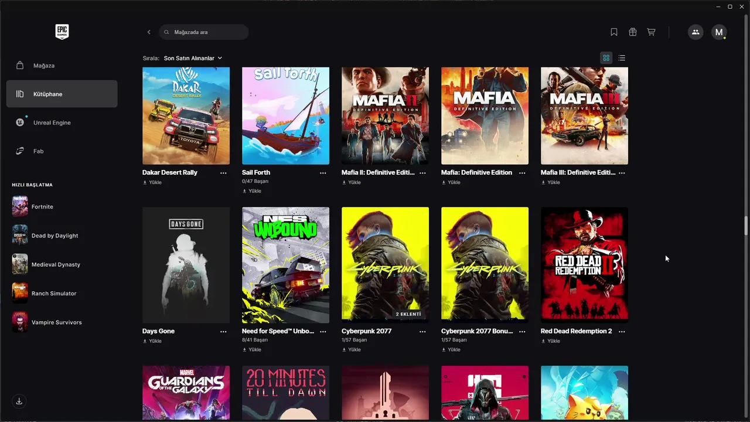
Task: Open the downloads icon in the sidebar
Action: 19,401
